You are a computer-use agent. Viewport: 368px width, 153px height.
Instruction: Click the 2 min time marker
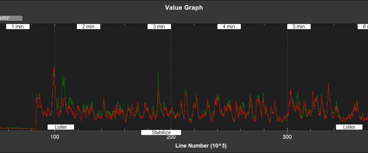88,27
